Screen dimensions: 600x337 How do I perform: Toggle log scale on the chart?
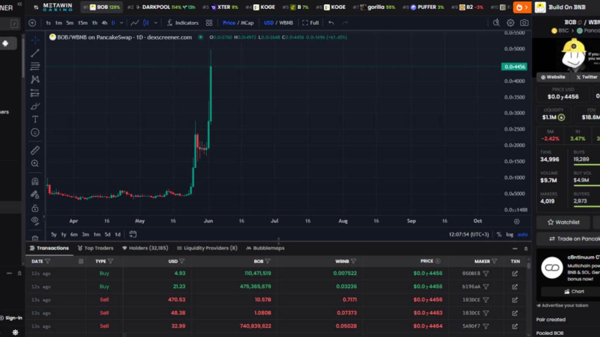click(510, 235)
